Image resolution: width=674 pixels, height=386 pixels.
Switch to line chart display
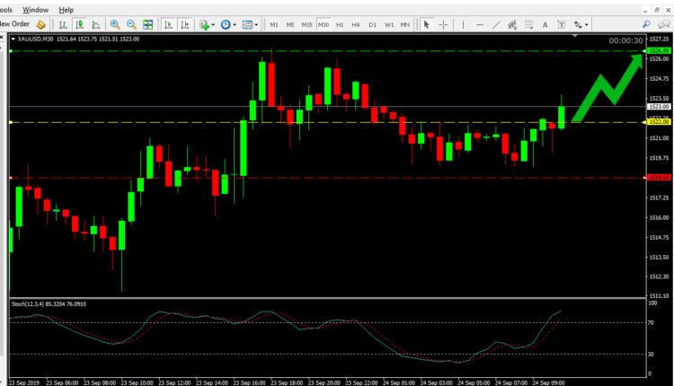96,25
